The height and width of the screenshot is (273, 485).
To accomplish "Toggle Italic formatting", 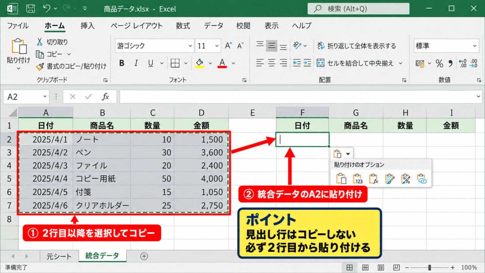I will (x=136, y=63).
